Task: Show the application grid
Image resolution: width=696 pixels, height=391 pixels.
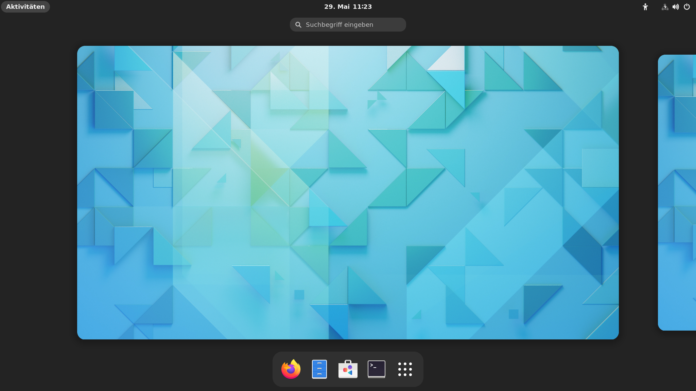Action: pos(405,369)
